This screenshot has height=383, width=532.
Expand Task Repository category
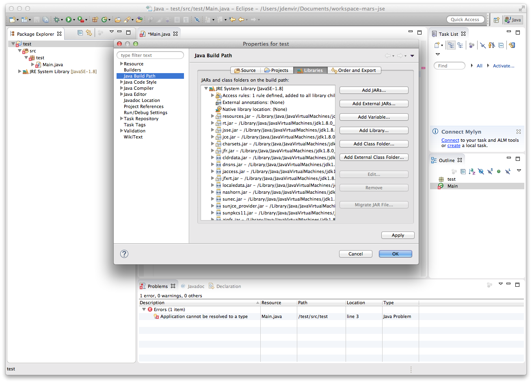[x=121, y=119]
